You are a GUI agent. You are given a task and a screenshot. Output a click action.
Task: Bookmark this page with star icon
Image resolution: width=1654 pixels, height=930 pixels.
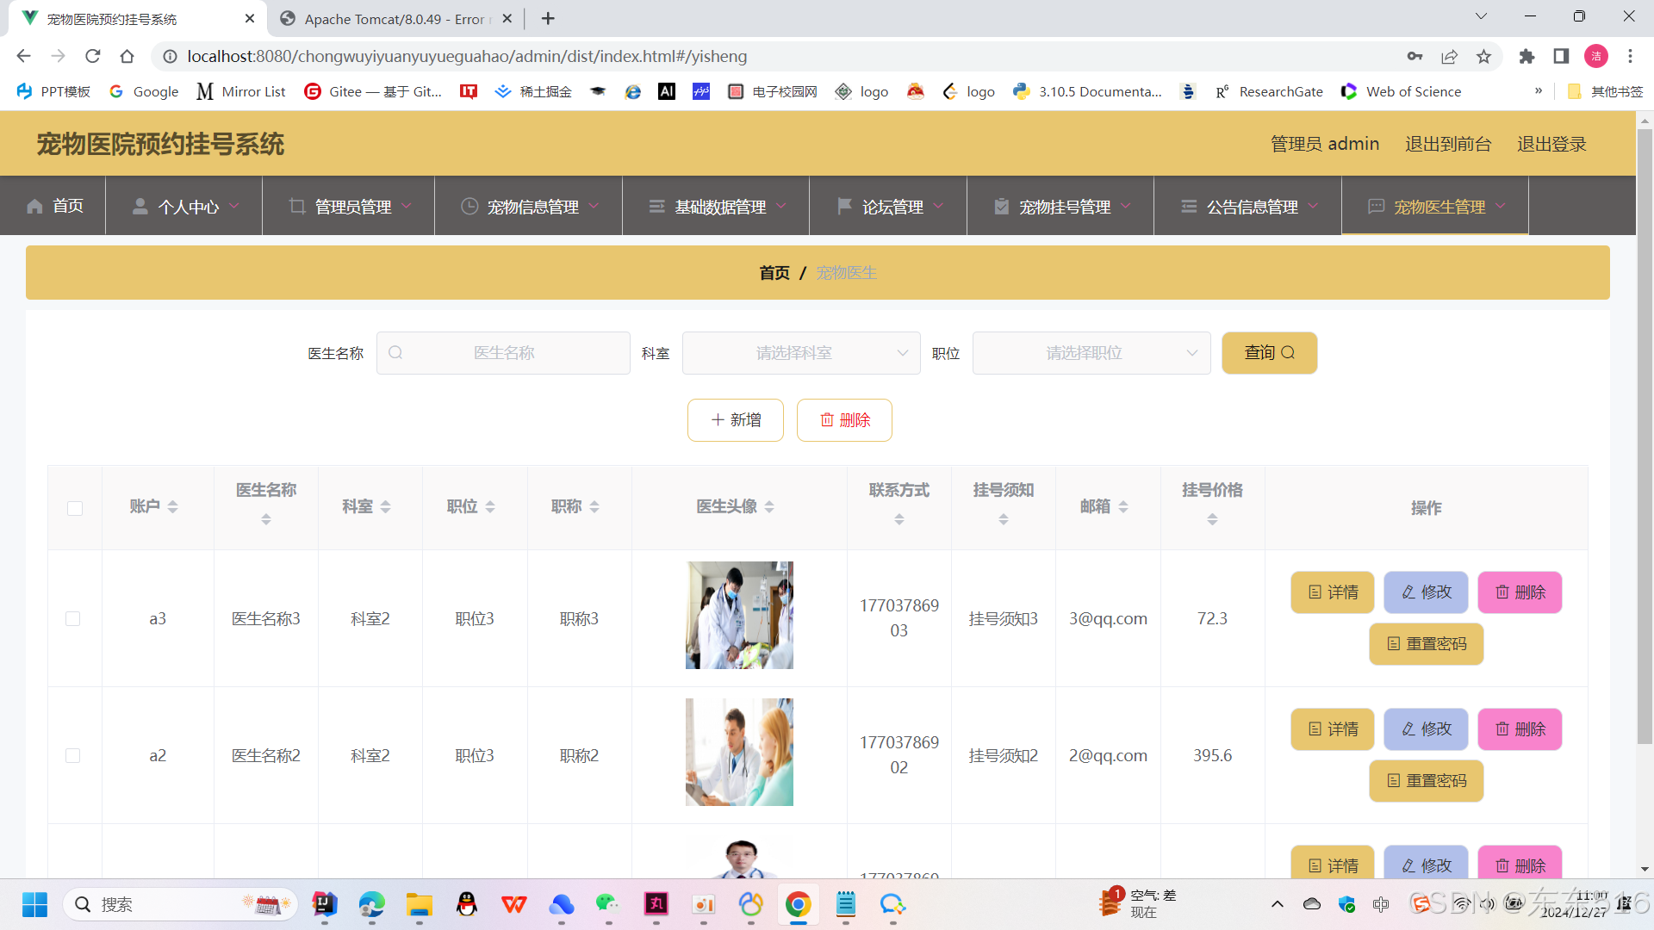[x=1483, y=56]
